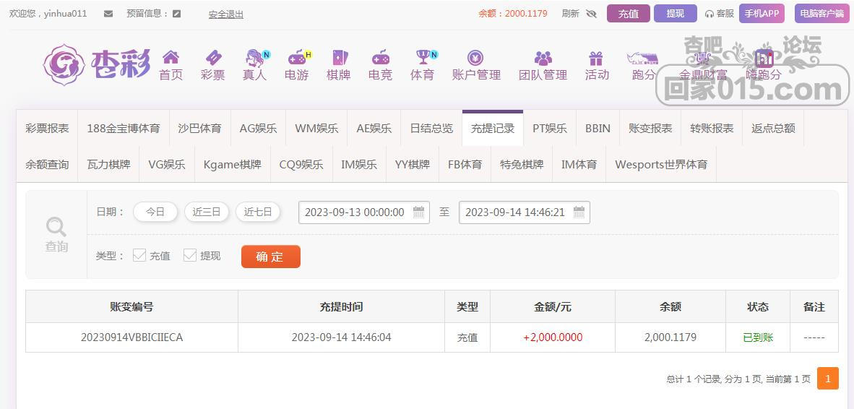Click record number 20230914VBBICIIECA
Image resolution: width=854 pixels, height=409 pixels.
131,337
